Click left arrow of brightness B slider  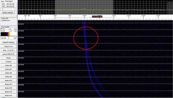coord(3,29)
